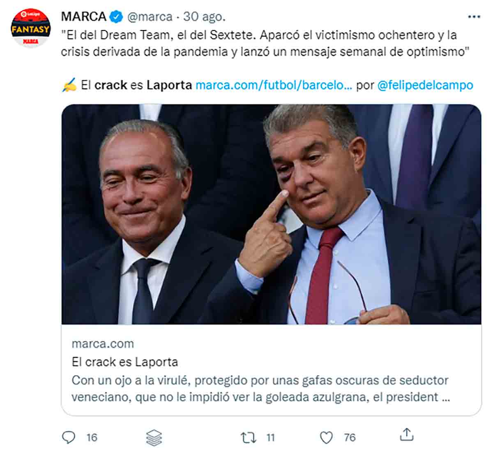Like the tweet with heart icon
493x453 pixels.
coord(326,437)
